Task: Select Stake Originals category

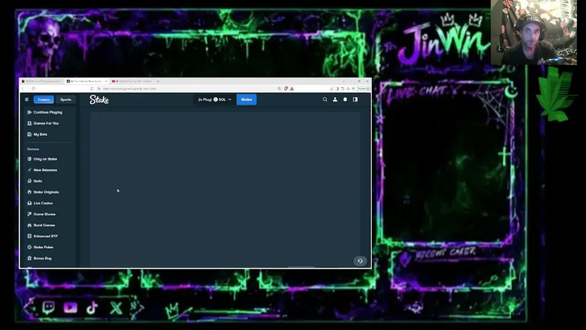Action: (x=43, y=192)
